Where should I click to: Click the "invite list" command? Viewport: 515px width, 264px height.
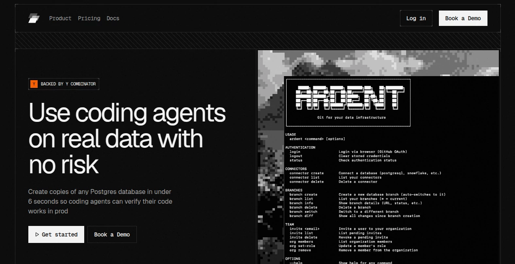[301, 233]
